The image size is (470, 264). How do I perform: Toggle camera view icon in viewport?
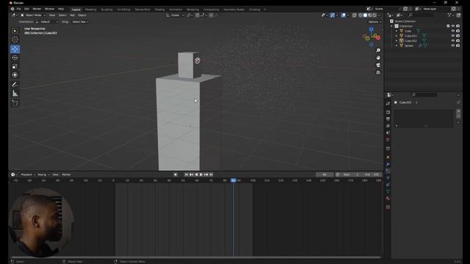pyautogui.click(x=378, y=65)
